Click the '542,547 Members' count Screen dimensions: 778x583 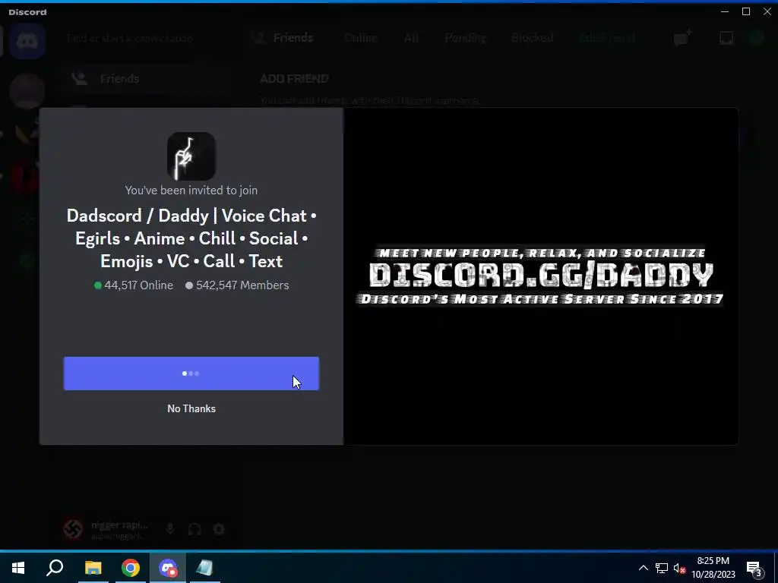pyautogui.click(x=237, y=285)
